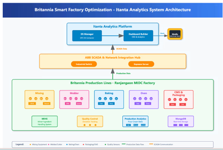
Task: Click the diagram title banner text
Action: click(113, 10)
